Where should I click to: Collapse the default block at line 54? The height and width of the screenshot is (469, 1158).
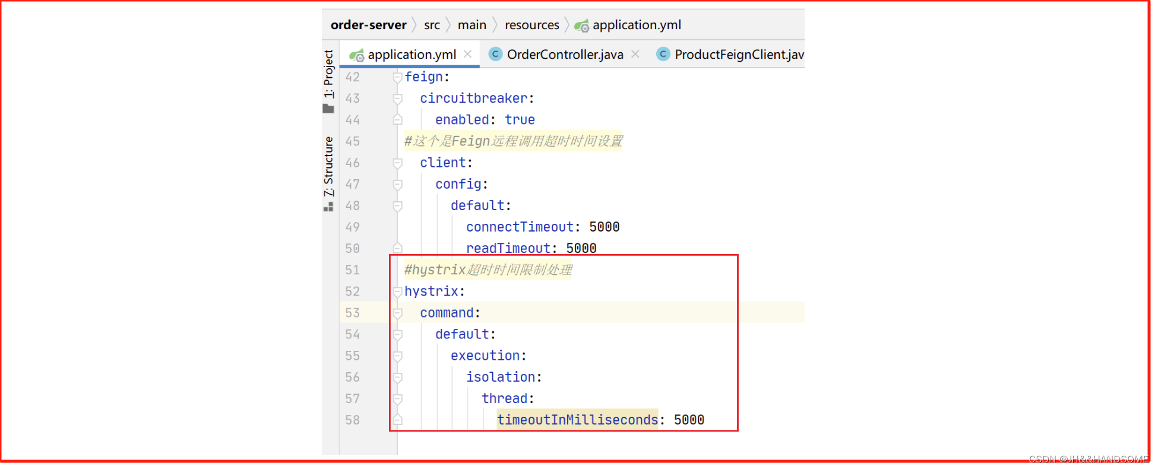pyautogui.click(x=397, y=334)
